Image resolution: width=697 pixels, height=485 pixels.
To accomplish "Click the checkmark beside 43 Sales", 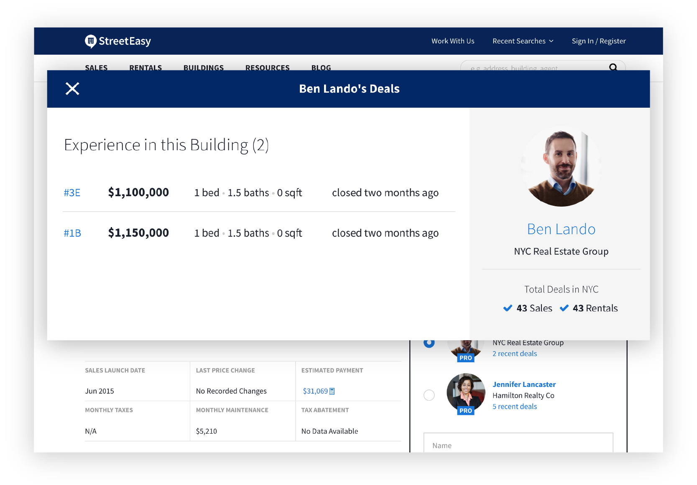I will (508, 308).
